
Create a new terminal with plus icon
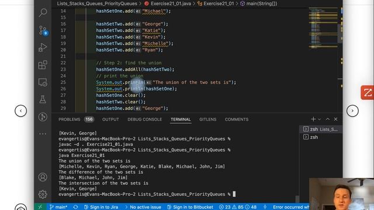pyautogui.click(x=313, y=119)
